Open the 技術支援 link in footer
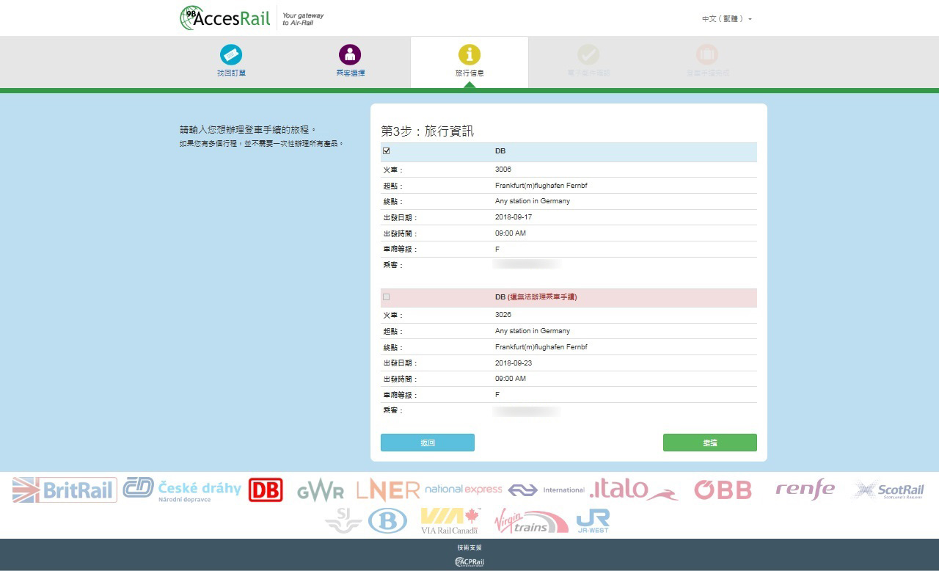The image size is (939, 571). 469,548
